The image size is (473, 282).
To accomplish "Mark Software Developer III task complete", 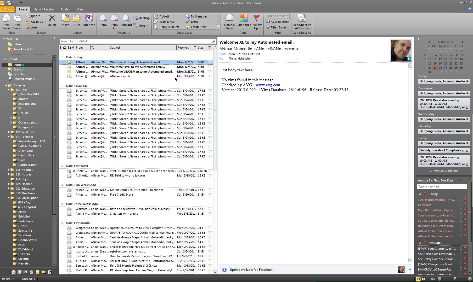I will (461, 221).
